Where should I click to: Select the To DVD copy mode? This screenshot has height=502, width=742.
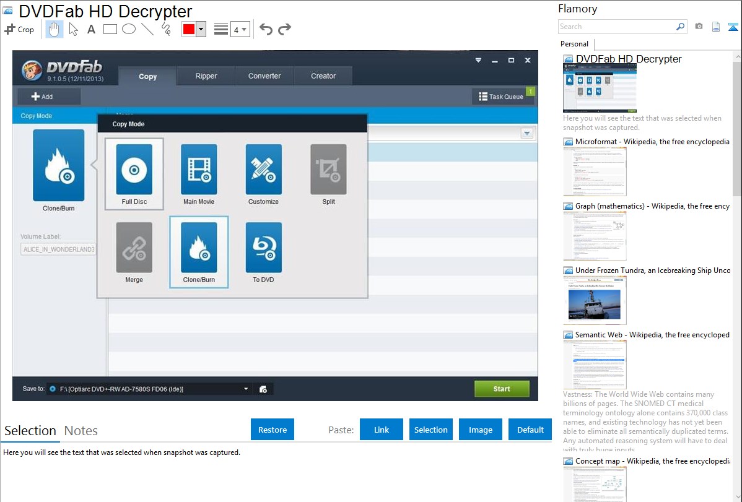(264, 252)
